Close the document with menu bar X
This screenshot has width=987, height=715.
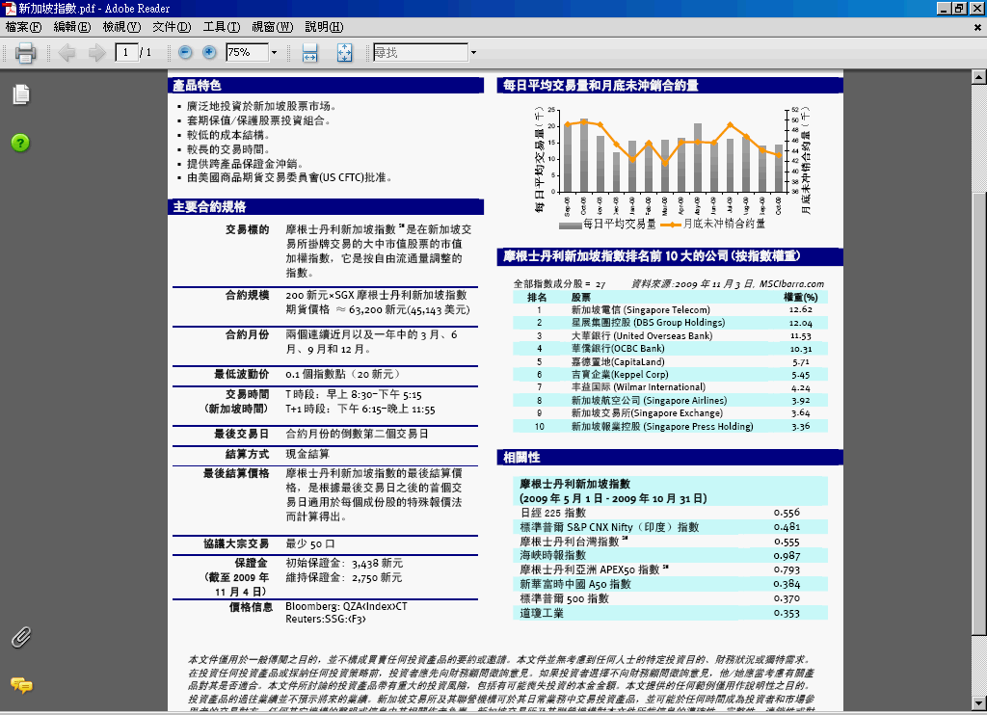point(977,27)
